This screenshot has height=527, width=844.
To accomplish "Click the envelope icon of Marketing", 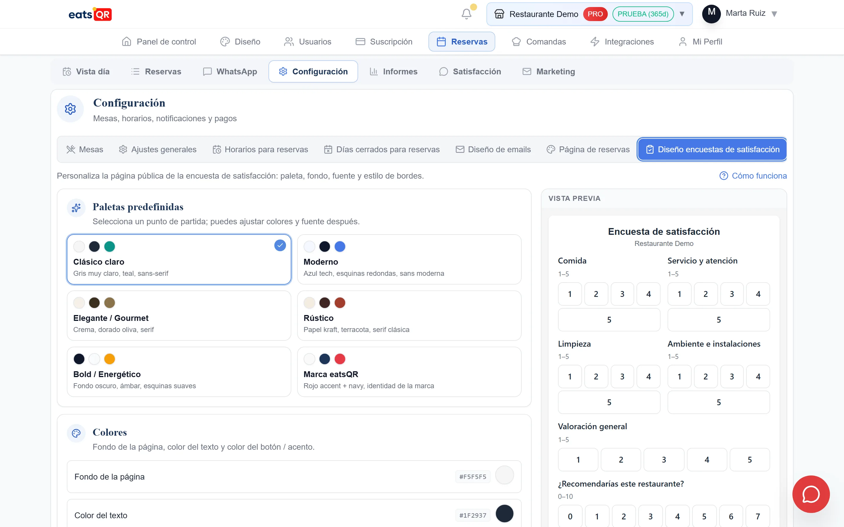I will [527, 71].
